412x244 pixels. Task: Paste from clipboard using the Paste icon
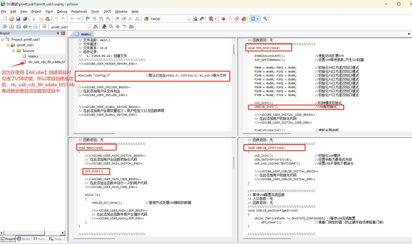click(47, 19)
